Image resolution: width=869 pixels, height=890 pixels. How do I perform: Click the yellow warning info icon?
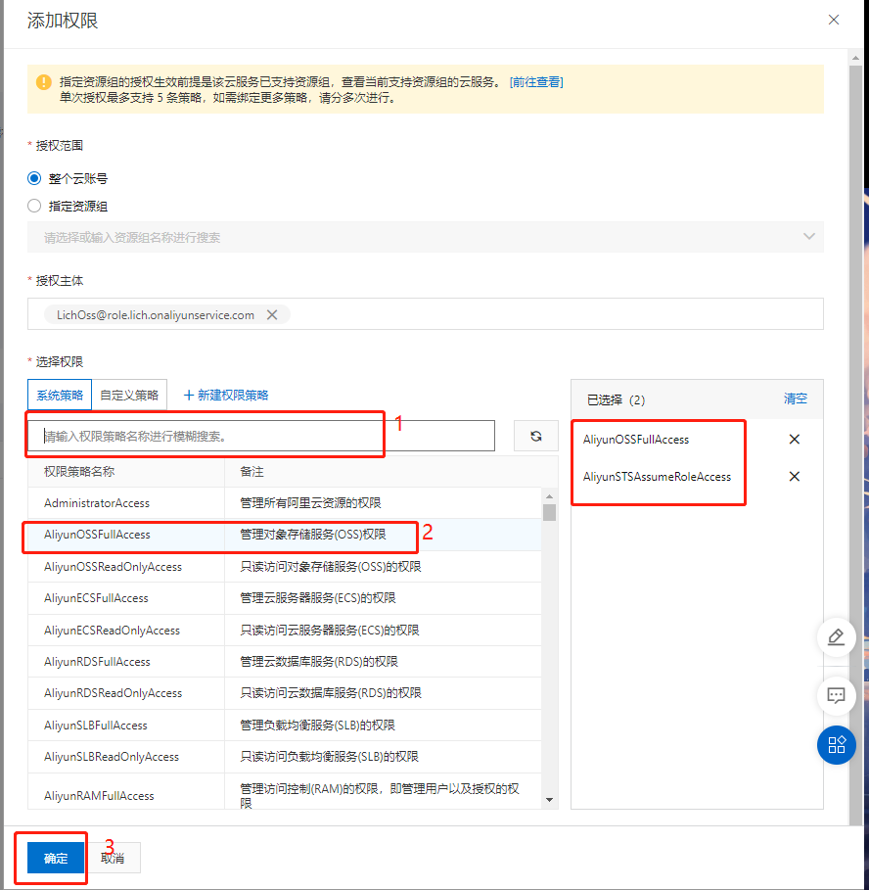click(x=44, y=82)
